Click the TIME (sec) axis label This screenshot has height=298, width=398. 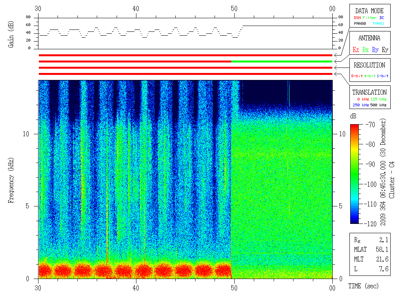tap(363, 286)
